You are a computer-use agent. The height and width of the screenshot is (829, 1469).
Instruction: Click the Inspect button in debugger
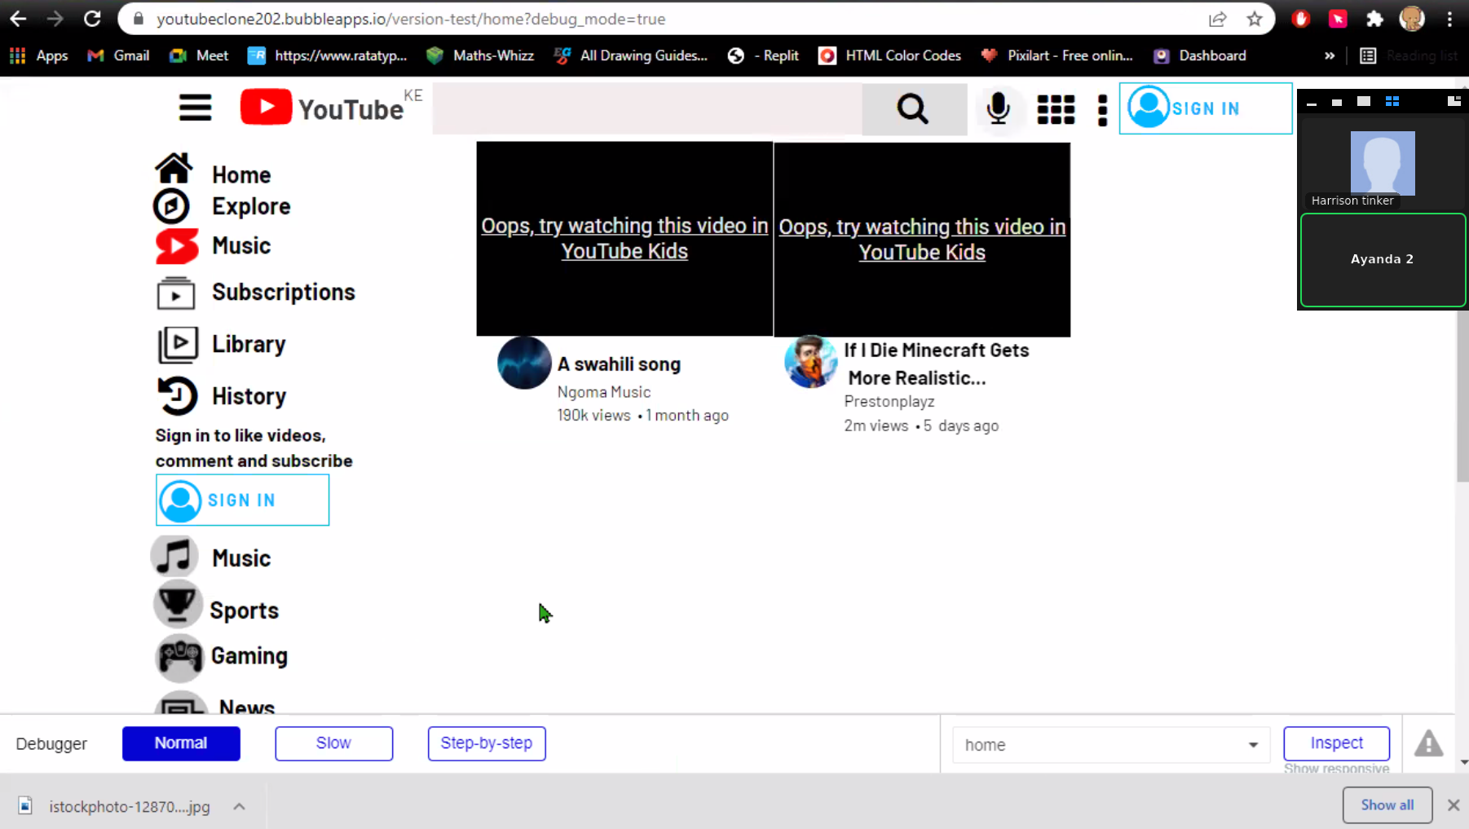(x=1336, y=743)
